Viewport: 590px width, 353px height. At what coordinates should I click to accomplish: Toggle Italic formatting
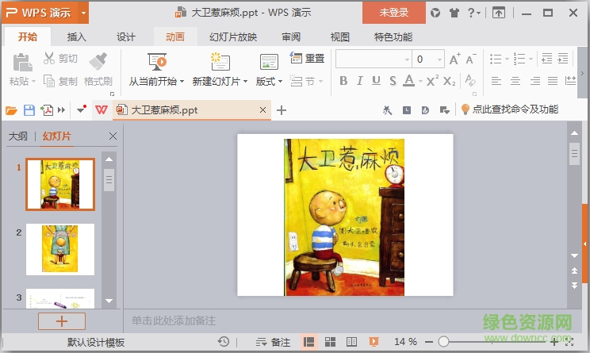coord(360,81)
